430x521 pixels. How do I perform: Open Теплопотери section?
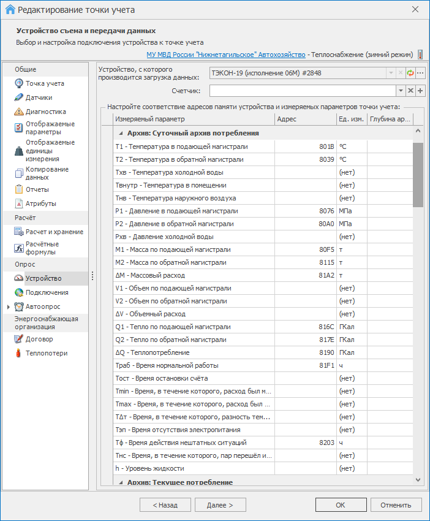point(47,353)
